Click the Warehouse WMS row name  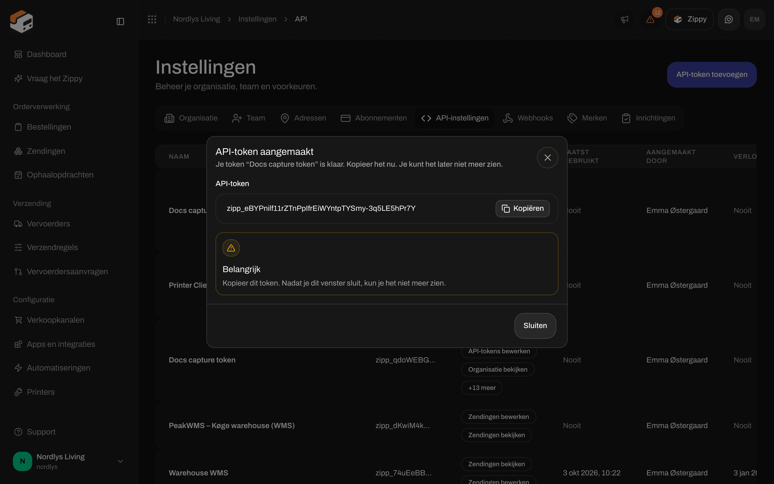click(x=198, y=473)
